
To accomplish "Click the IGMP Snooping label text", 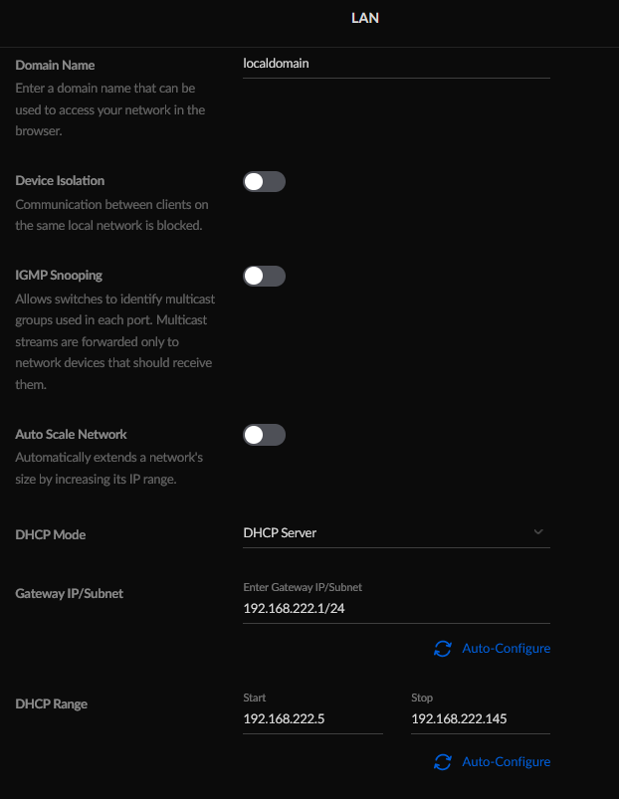I will point(59,276).
